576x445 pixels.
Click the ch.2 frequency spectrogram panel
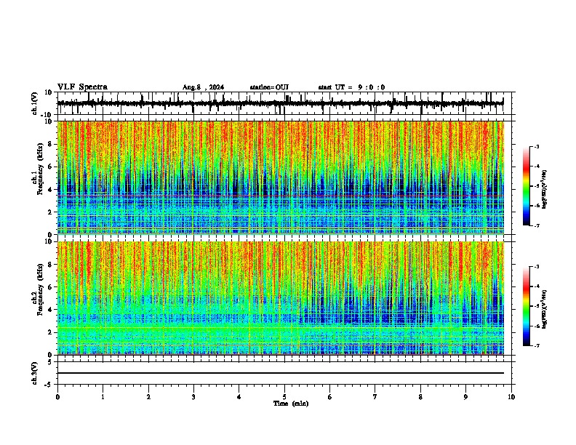tap(281, 298)
